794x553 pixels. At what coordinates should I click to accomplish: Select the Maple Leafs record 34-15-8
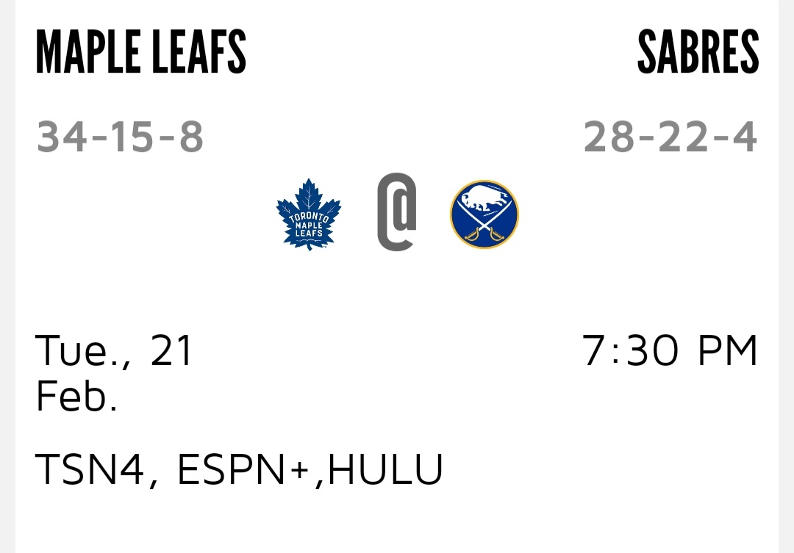pos(120,137)
